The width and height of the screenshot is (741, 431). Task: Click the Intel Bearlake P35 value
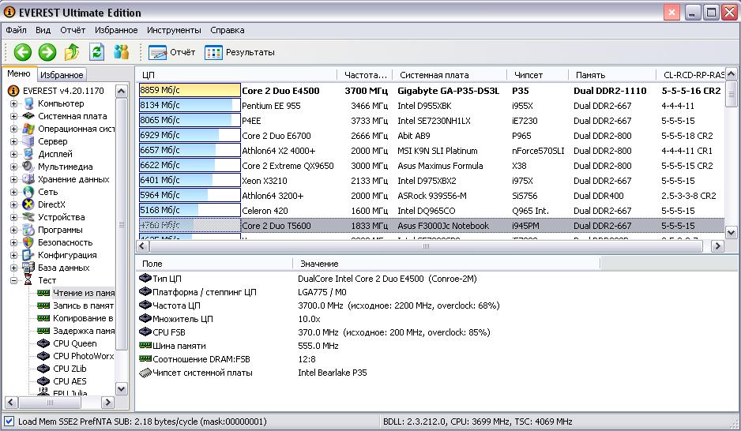(x=333, y=373)
